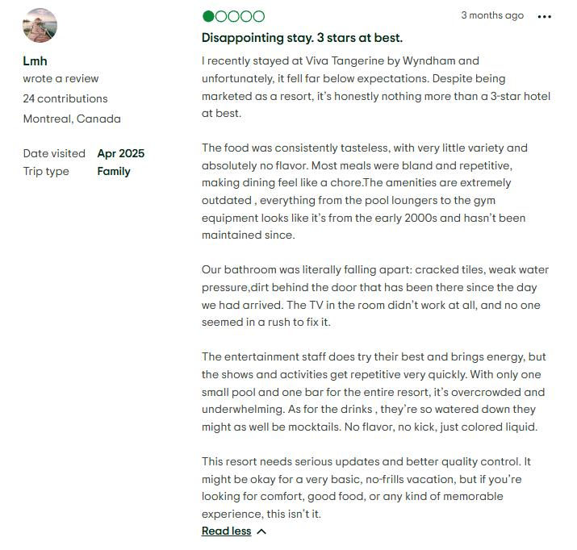Open the three-dot more options menu
The image size is (577, 550).
click(545, 17)
